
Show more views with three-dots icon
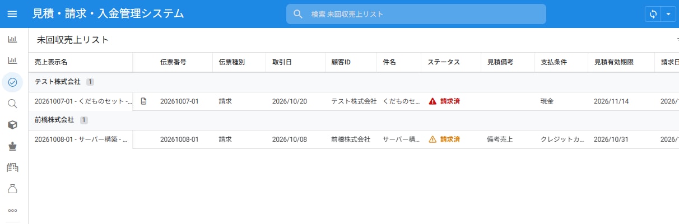[12, 211]
